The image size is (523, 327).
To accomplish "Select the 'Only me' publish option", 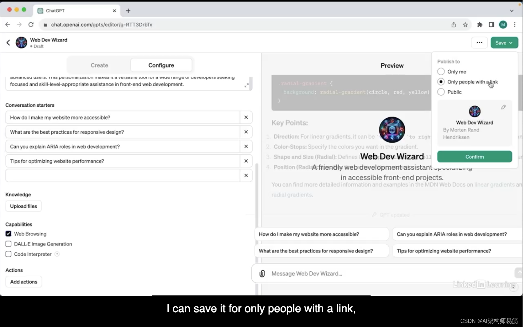I will pyautogui.click(x=441, y=72).
